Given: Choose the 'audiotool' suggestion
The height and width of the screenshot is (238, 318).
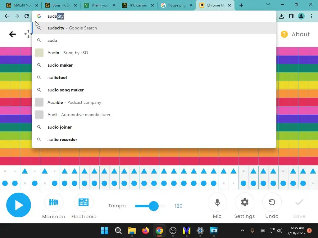Looking at the screenshot, I should (154, 77).
